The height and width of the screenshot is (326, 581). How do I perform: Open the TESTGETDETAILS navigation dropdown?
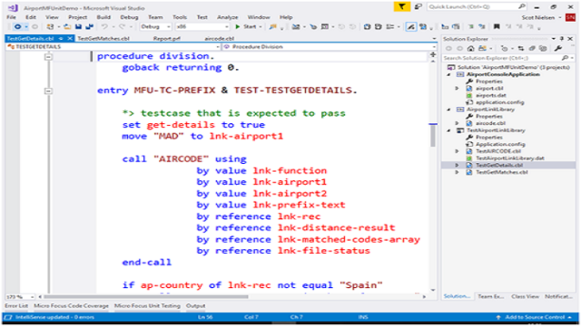click(218, 47)
